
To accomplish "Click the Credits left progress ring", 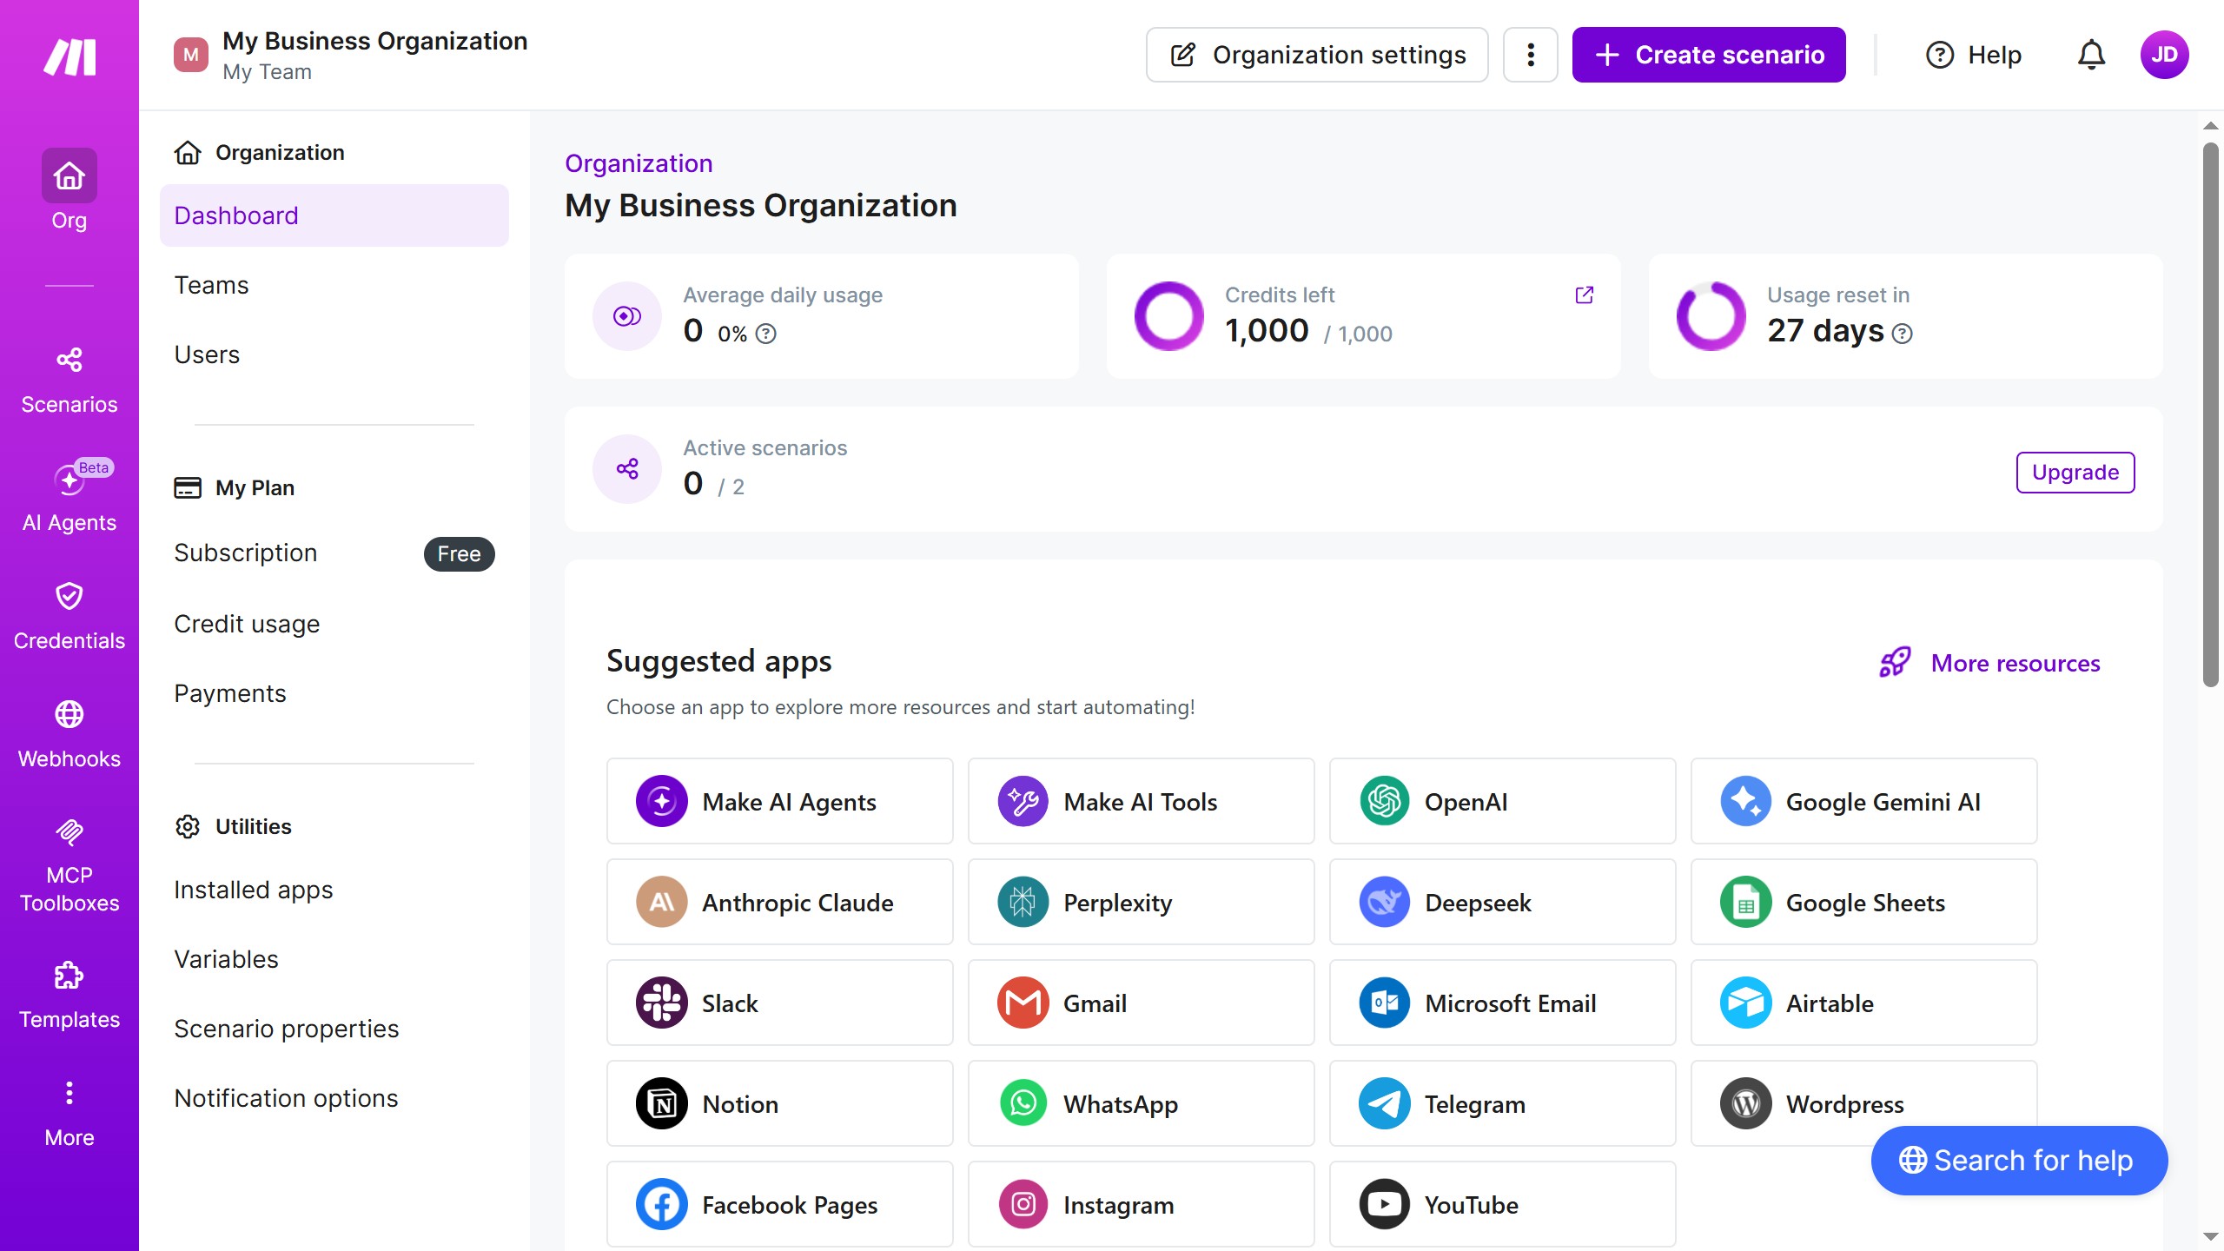I will 1169,316.
